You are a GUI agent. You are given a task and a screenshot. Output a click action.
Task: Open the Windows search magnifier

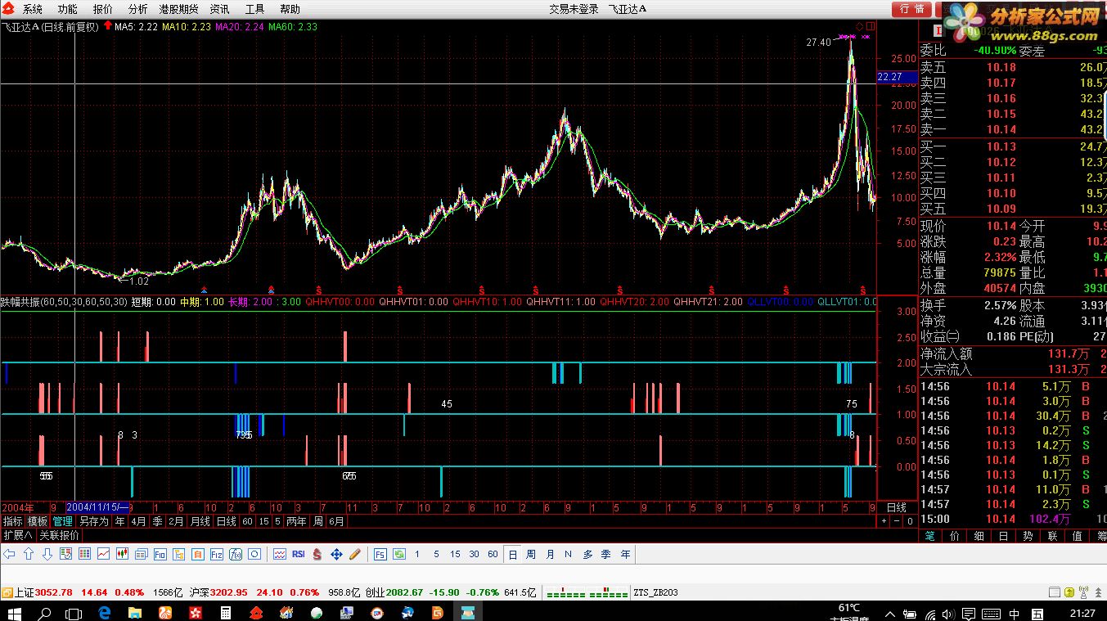click(x=45, y=612)
